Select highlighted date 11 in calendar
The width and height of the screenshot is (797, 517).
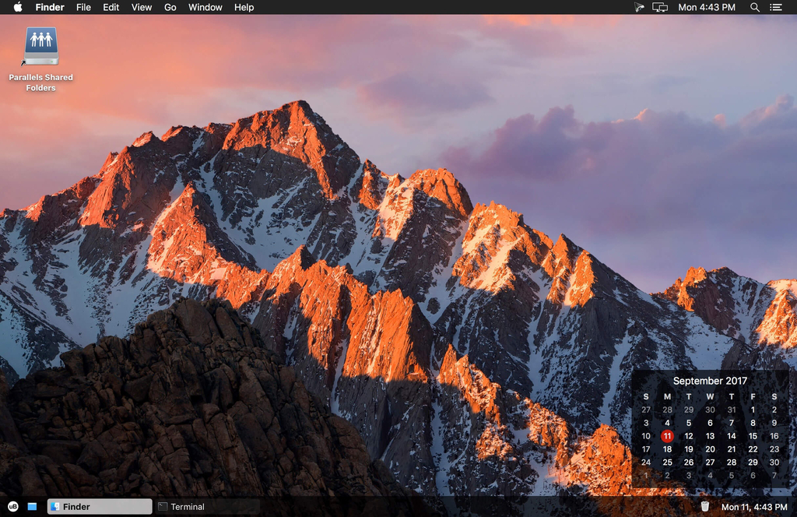click(667, 436)
